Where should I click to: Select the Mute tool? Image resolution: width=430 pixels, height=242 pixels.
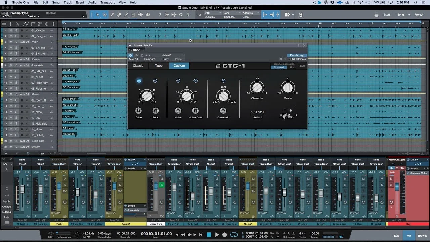(133, 15)
